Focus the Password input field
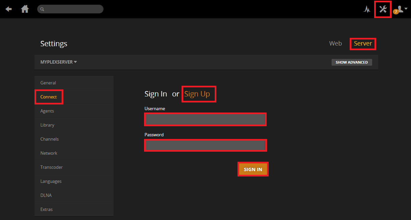 (205, 145)
